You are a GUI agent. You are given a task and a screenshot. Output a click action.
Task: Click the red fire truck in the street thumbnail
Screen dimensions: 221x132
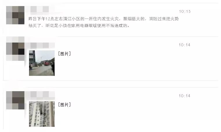[47, 63]
